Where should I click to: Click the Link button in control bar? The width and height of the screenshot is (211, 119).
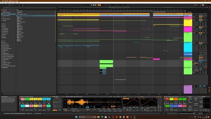click(2, 5)
